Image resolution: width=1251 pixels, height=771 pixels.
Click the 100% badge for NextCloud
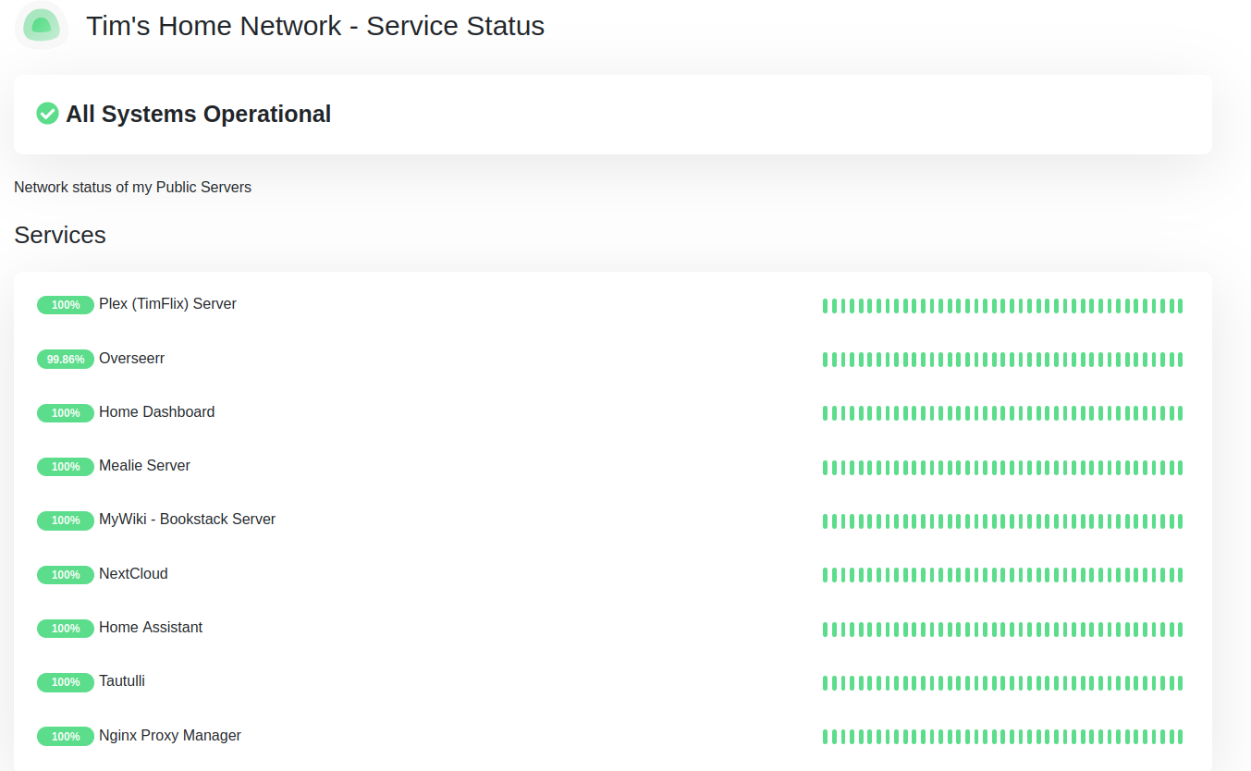click(x=66, y=574)
